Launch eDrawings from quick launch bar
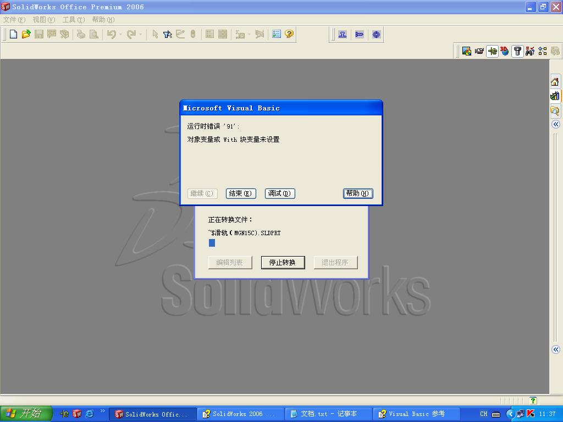 point(64,414)
